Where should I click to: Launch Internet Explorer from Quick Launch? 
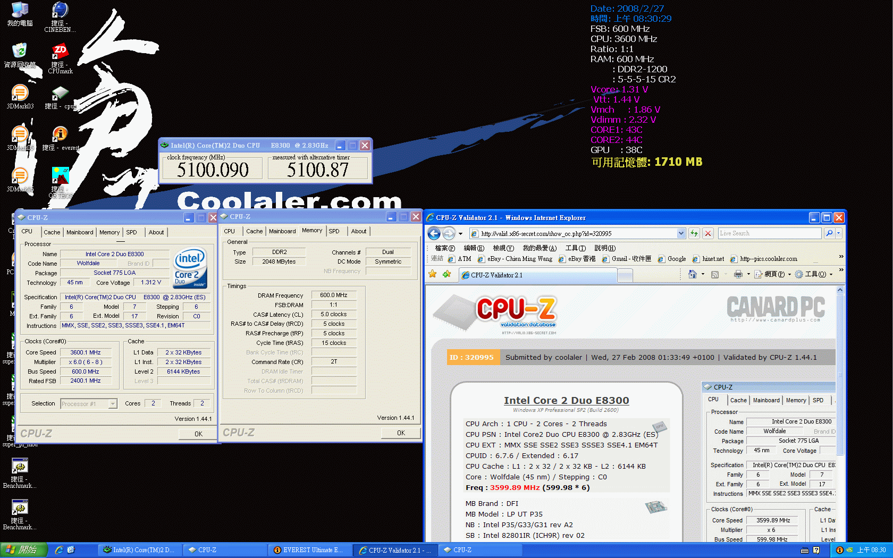[59, 550]
